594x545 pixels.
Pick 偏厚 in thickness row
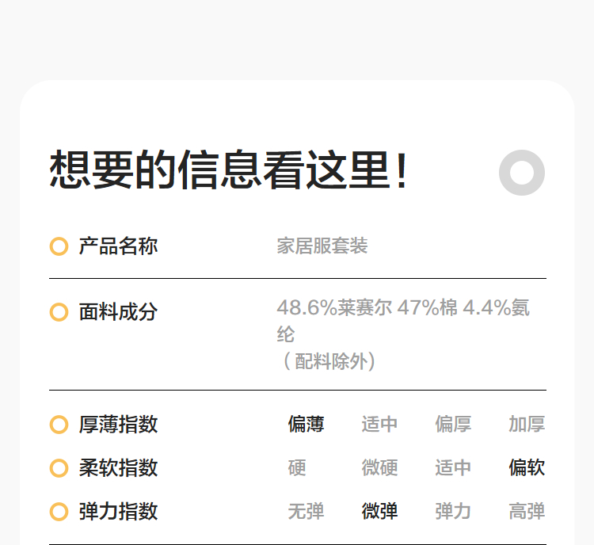(453, 425)
